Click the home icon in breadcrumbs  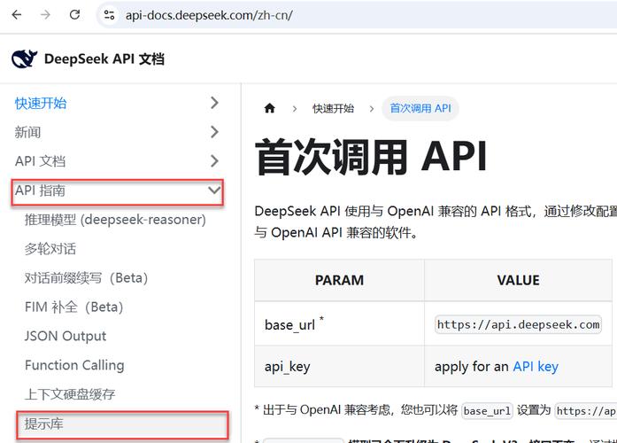269,108
